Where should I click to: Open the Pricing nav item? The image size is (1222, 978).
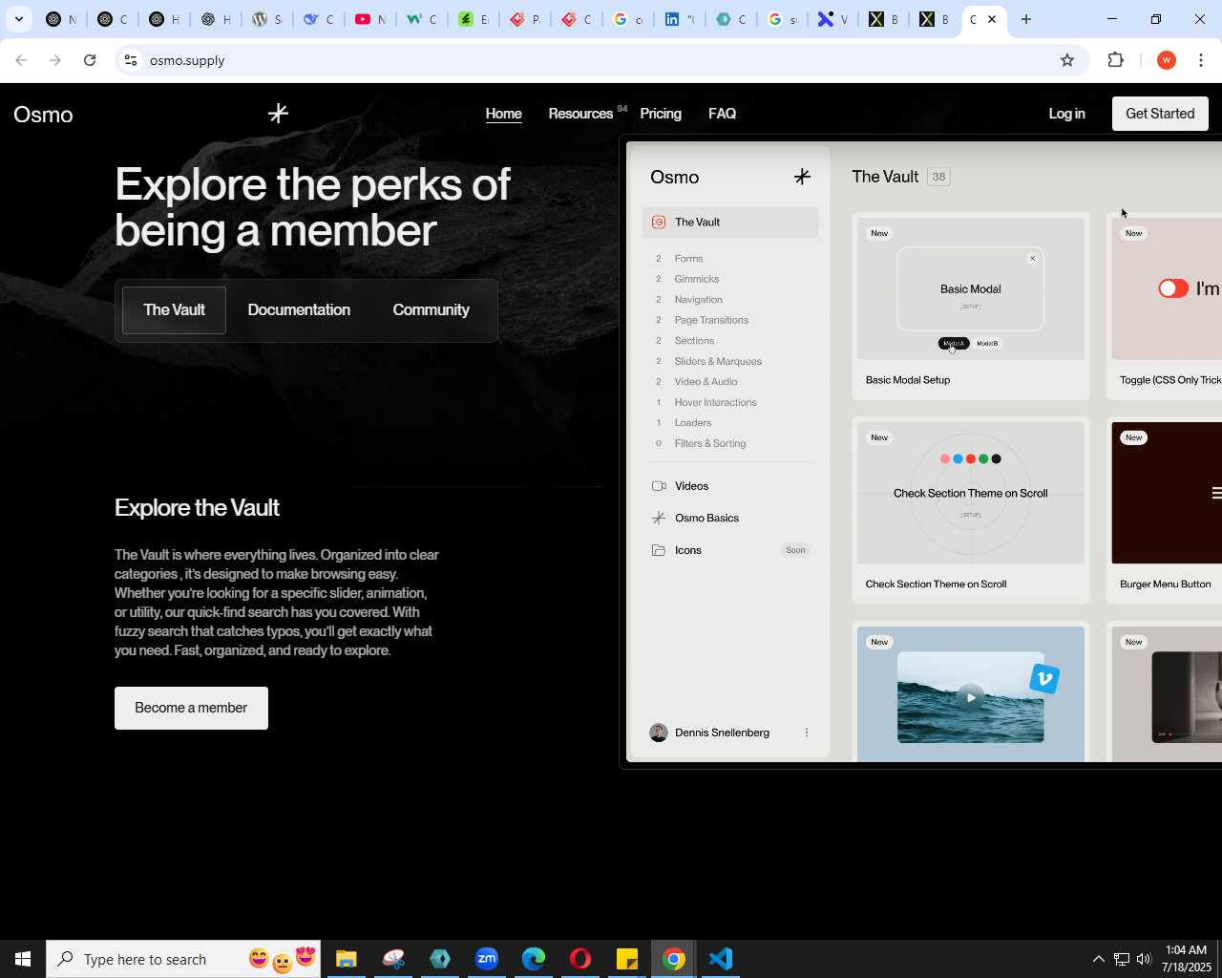coord(661,114)
